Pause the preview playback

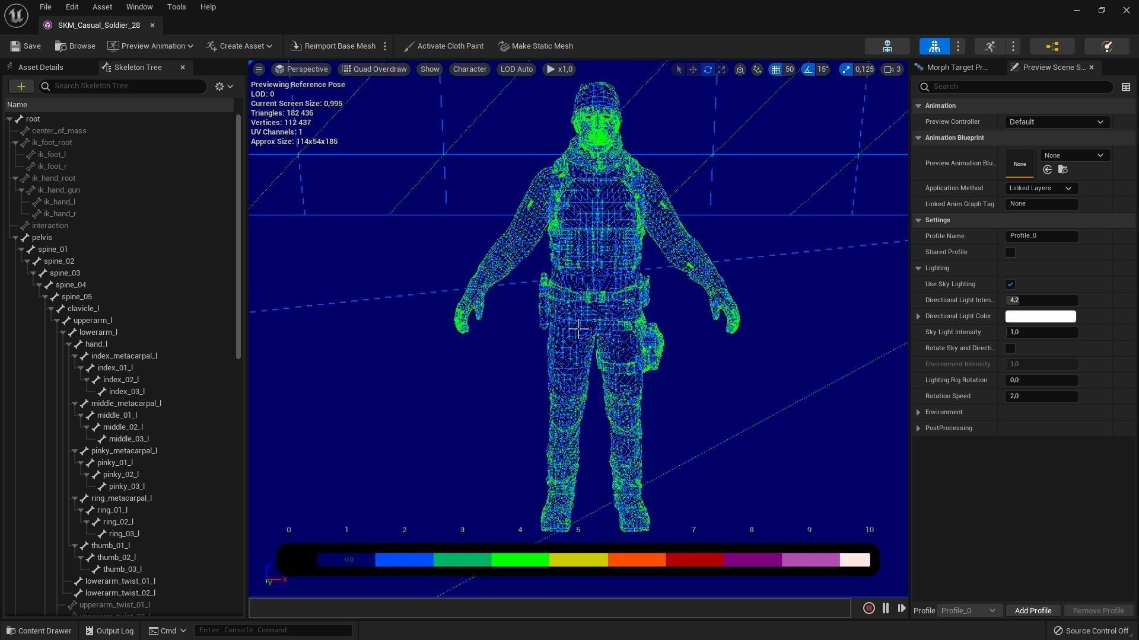pyautogui.click(x=885, y=608)
